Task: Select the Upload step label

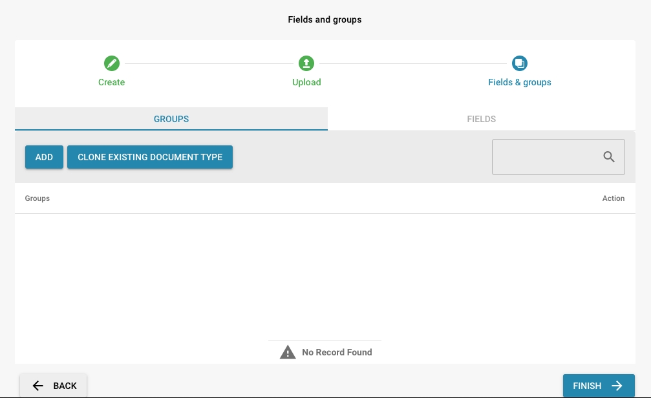Action: coord(306,82)
